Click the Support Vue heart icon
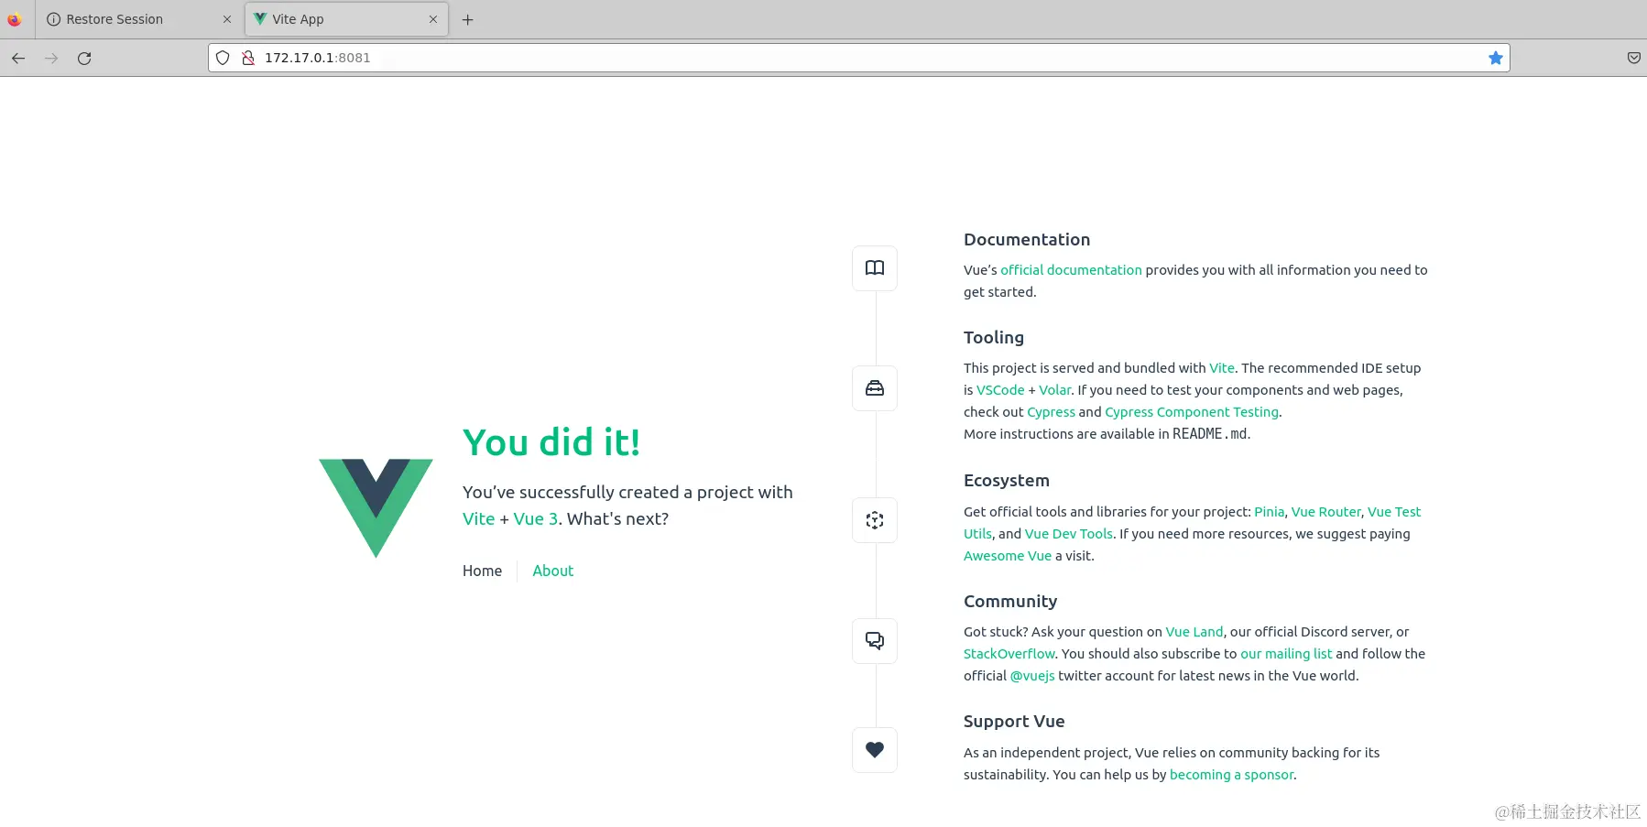Screen dimensions: 1647x827 tap(875, 750)
